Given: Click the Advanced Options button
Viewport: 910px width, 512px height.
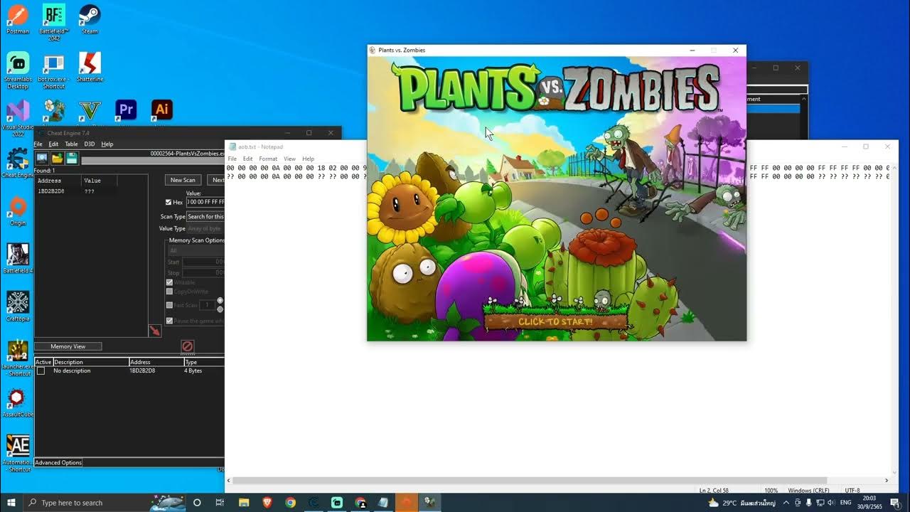Looking at the screenshot, I should pyautogui.click(x=58, y=462).
